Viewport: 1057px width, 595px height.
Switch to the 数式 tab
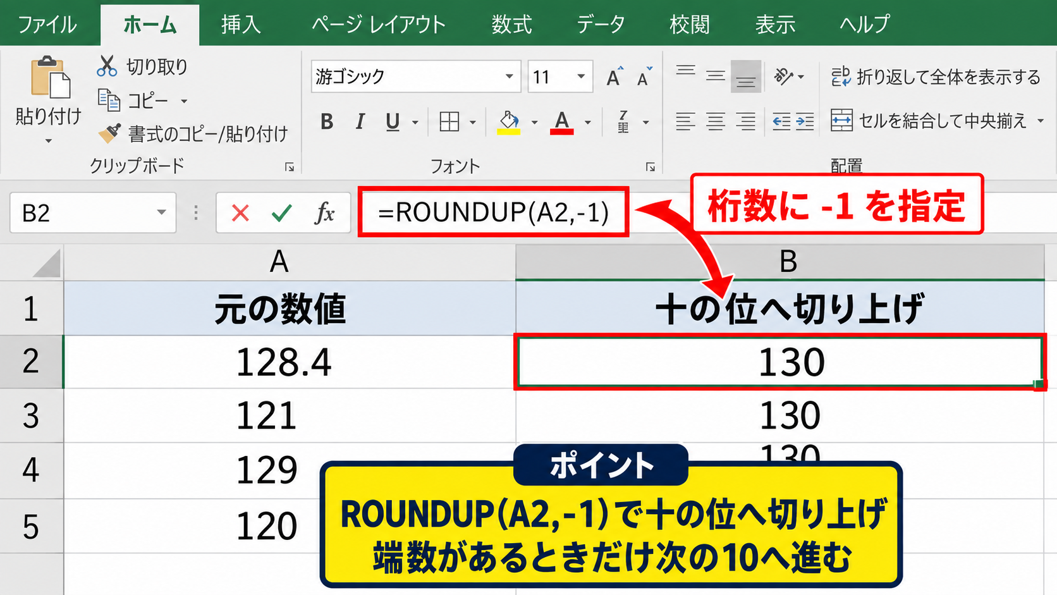coord(512,25)
